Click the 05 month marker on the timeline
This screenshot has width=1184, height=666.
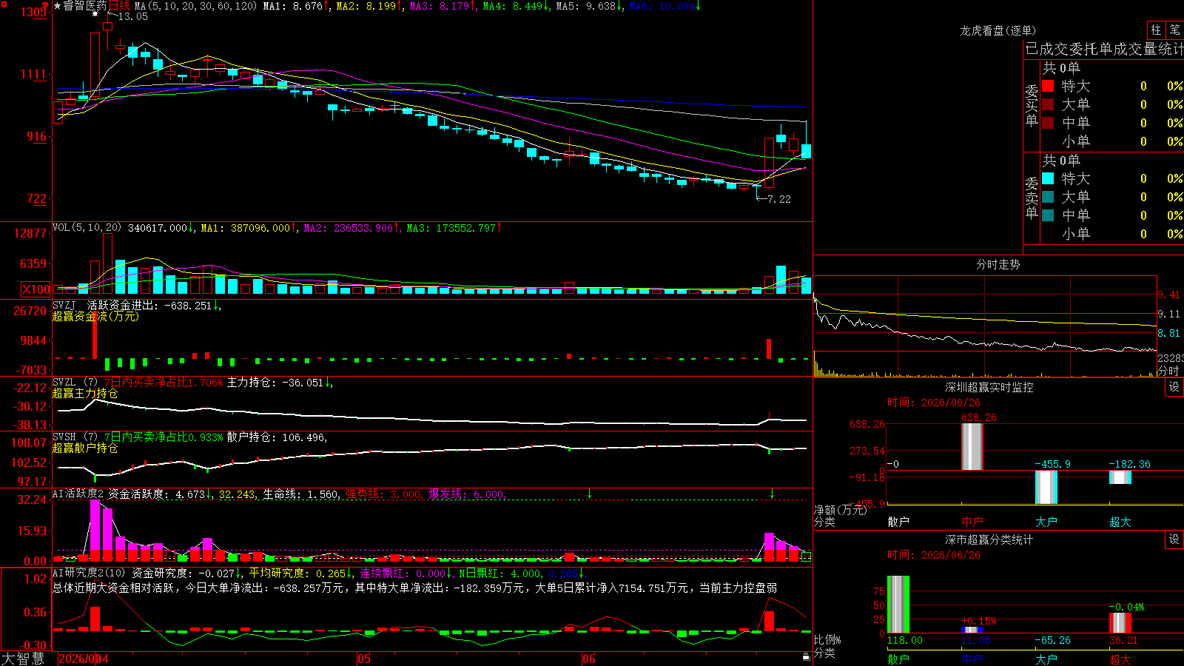(363, 659)
